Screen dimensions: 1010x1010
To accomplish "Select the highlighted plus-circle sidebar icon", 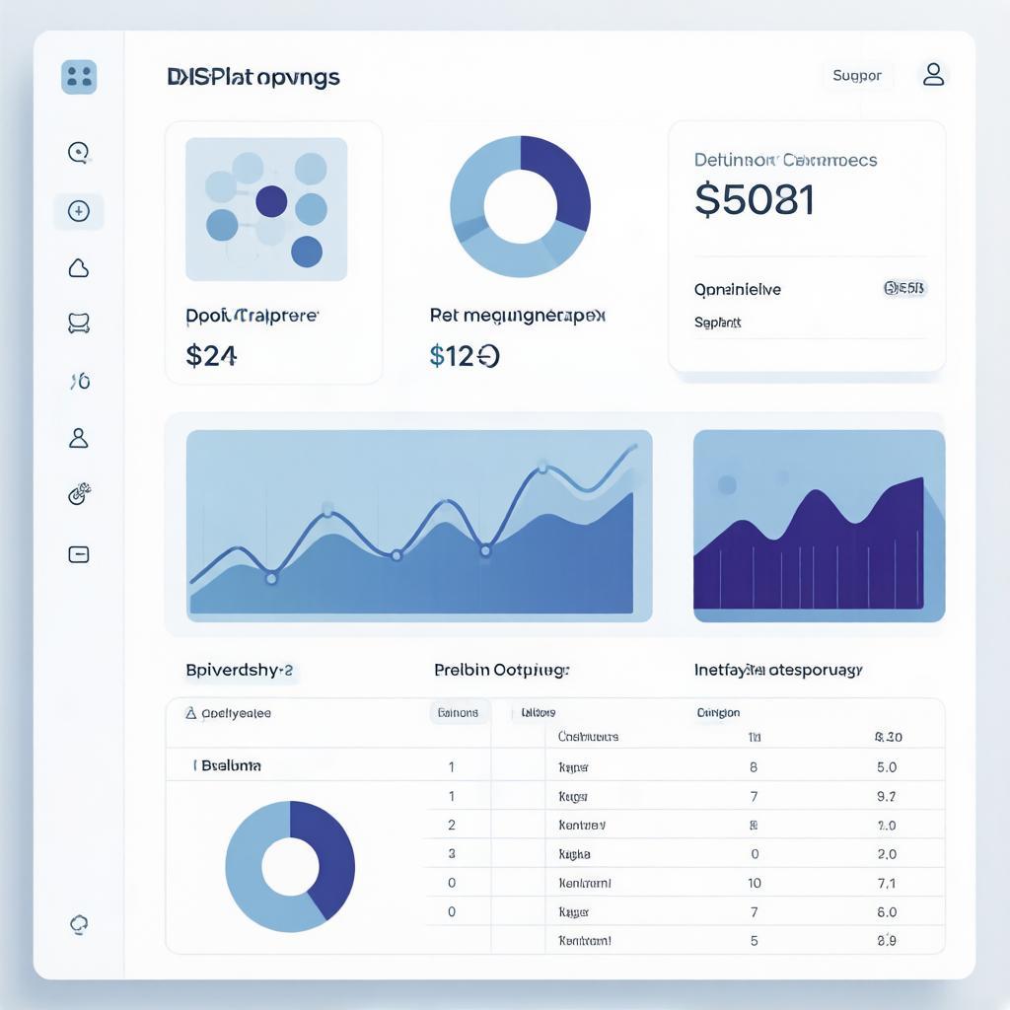I will pyautogui.click(x=79, y=211).
